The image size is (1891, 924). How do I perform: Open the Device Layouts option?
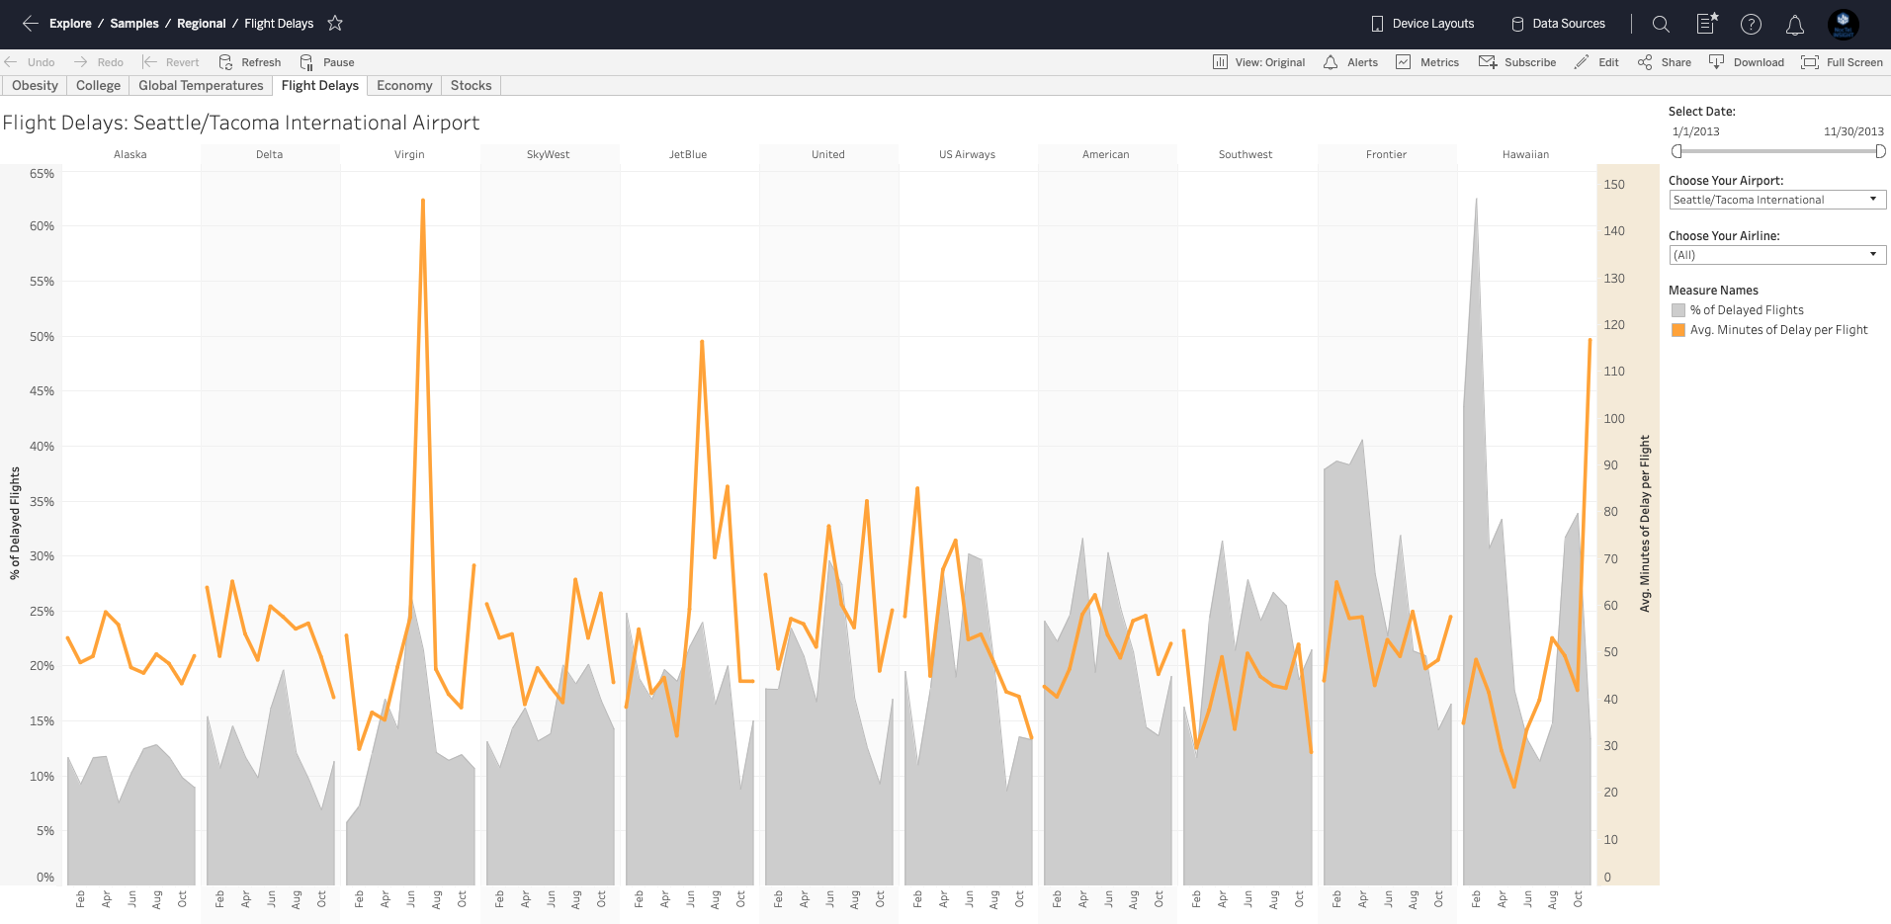(1422, 24)
